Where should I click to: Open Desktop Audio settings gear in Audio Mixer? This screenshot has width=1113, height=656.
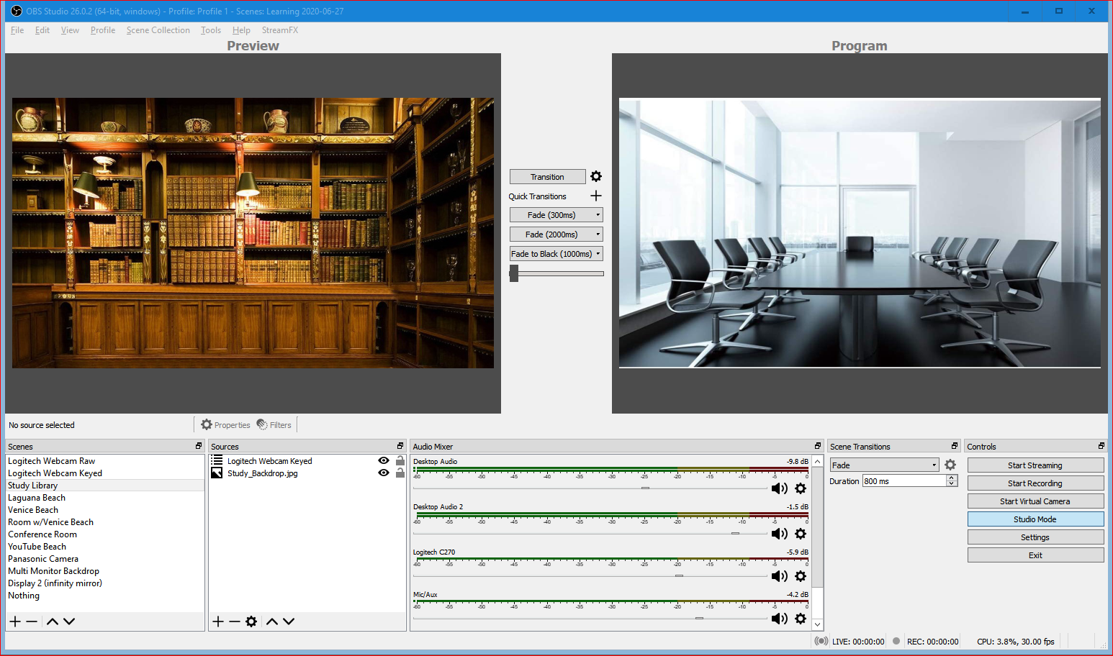801,488
